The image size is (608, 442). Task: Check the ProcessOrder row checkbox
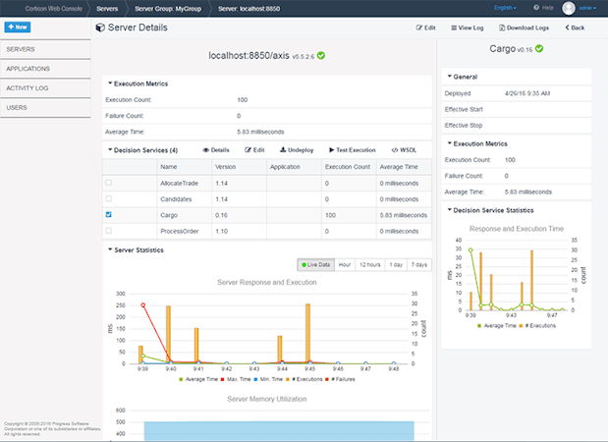click(x=109, y=231)
